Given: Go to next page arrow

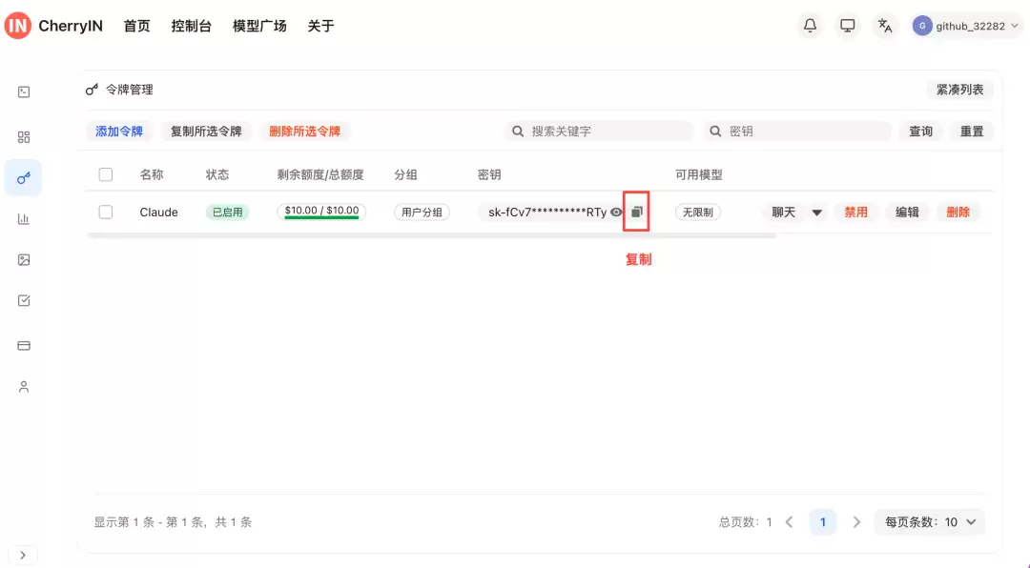Looking at the screenshot, I should [856, 522].
